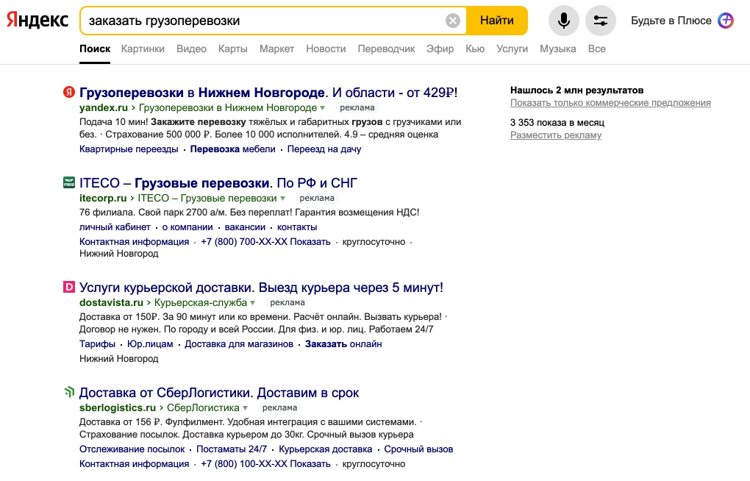Open Доставка от СберЛогистики result title
Screen dimensions: 750x481
click(x=219, y=393)
